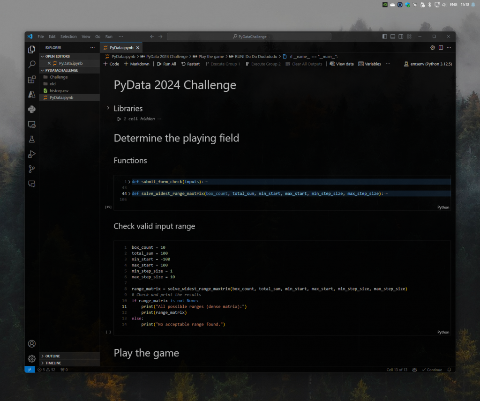
Task: Toggle the panel visibility icon
Action: [x=392, y=36]
